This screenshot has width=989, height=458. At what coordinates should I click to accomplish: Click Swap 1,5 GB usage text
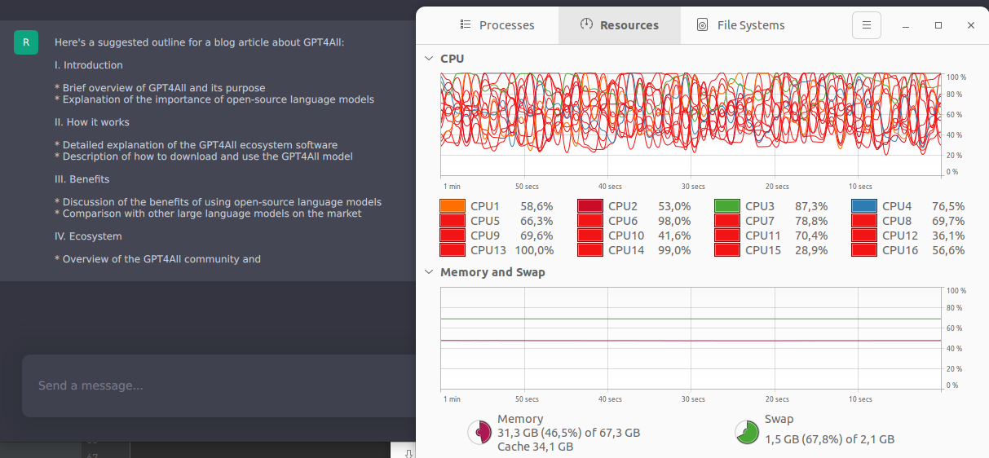click(829, 439)
